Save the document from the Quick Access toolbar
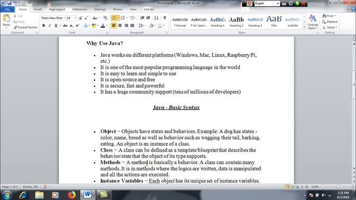The width and height of the screenshot is (356, 200). [x=9, y=3]
